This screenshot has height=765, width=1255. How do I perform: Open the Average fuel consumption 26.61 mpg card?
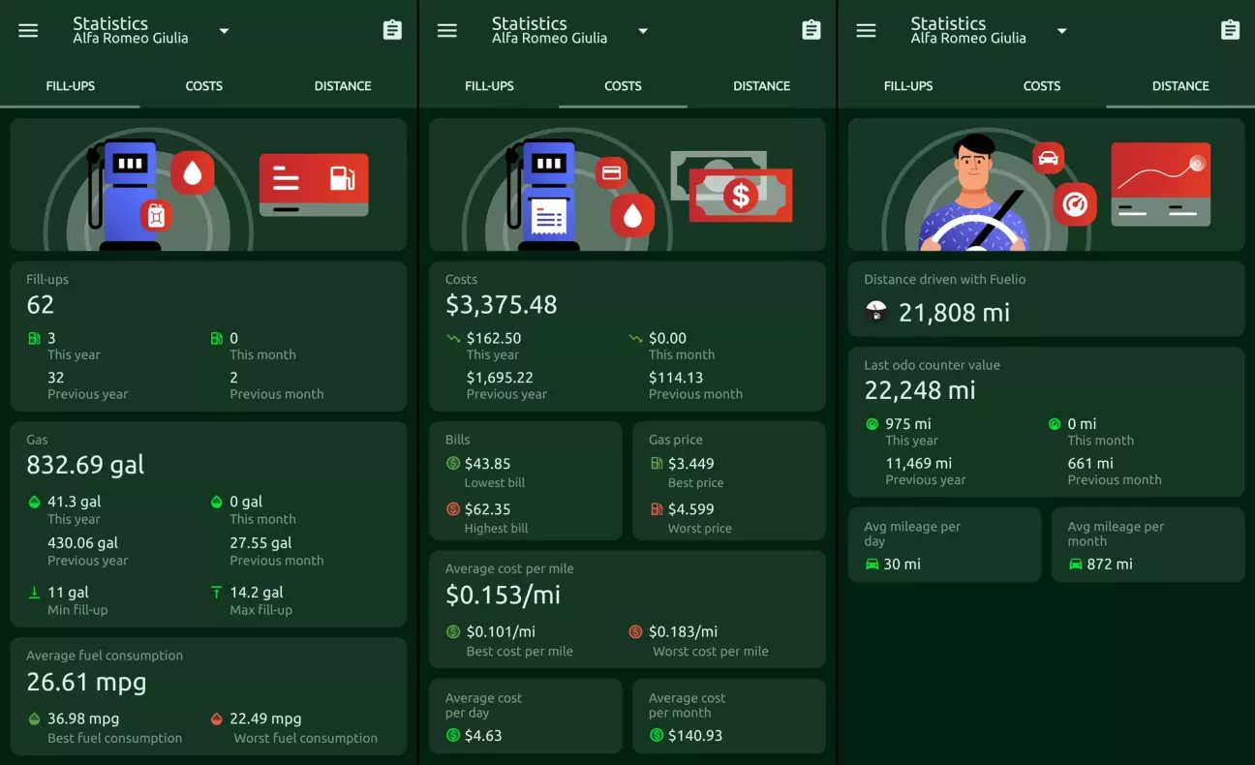tap(208, 695)
